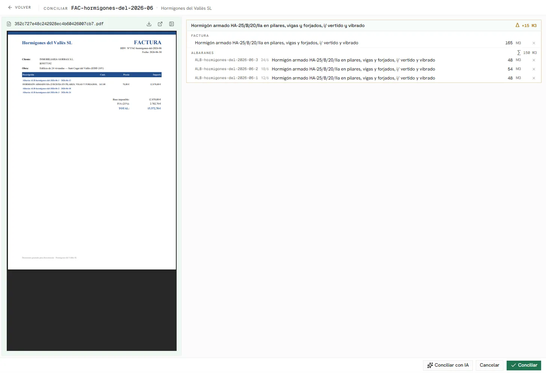Viewport: 546px width, 373px height.
Task: Click reference ALB-hormigones-del-2026-06-2
Action: (x=226, y=69)
